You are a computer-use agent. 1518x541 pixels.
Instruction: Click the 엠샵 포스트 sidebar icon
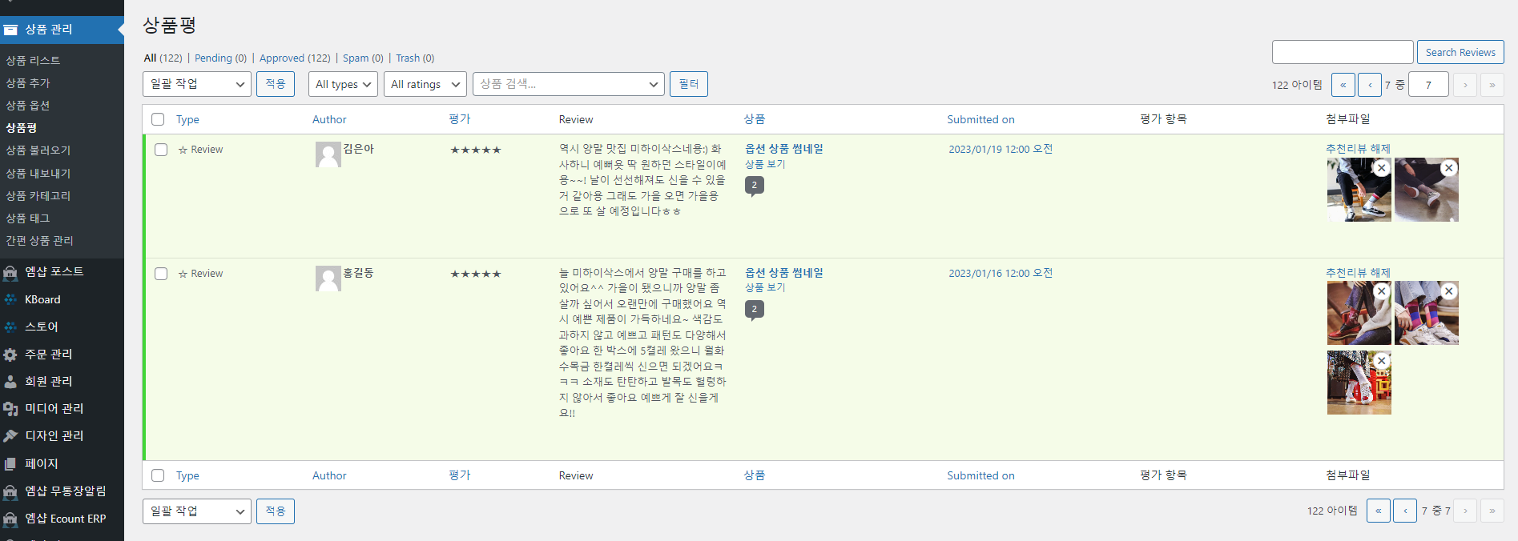coord(10,273)
